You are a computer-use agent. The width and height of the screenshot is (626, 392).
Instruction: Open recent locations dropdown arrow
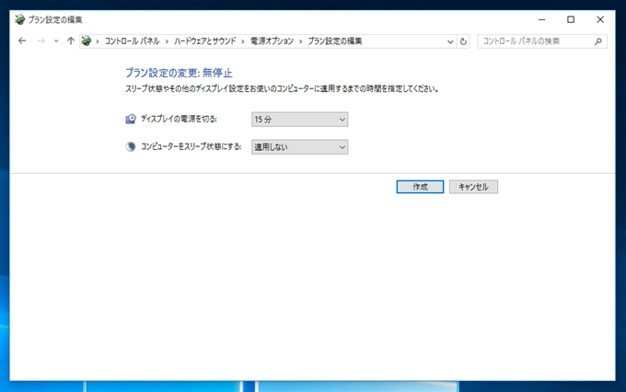(56, 40)
